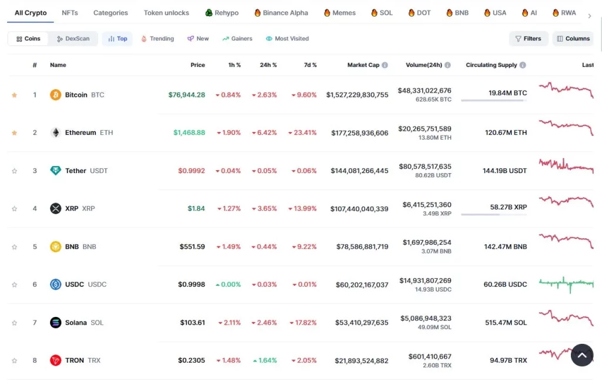602x382 pixels.
Task: Open the Filters dropdown
Action: (x=529, y=39)
